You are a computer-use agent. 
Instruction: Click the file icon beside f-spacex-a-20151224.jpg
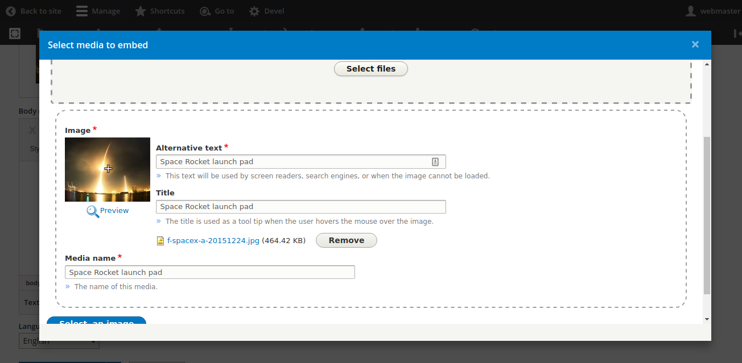tap(160, 240)
